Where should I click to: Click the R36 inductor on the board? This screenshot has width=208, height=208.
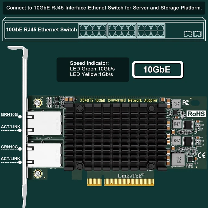coord(178,159)
